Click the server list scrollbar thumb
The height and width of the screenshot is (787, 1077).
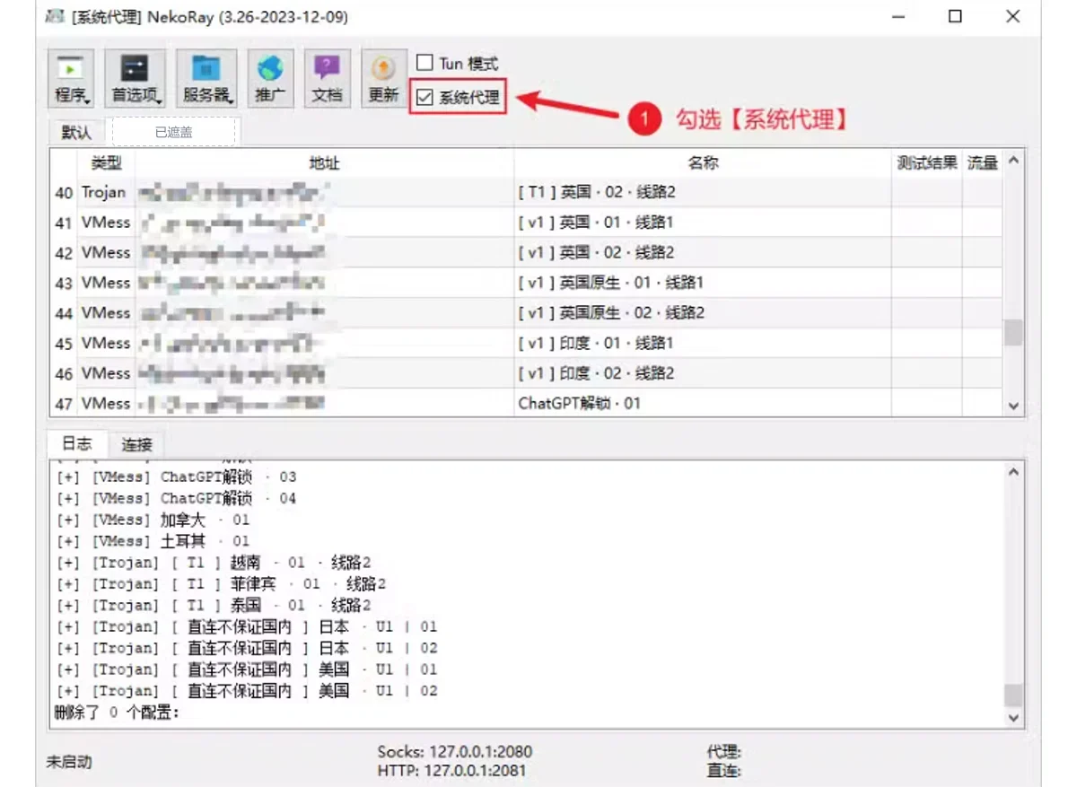pyautogui.click(x=1014, y=333)
